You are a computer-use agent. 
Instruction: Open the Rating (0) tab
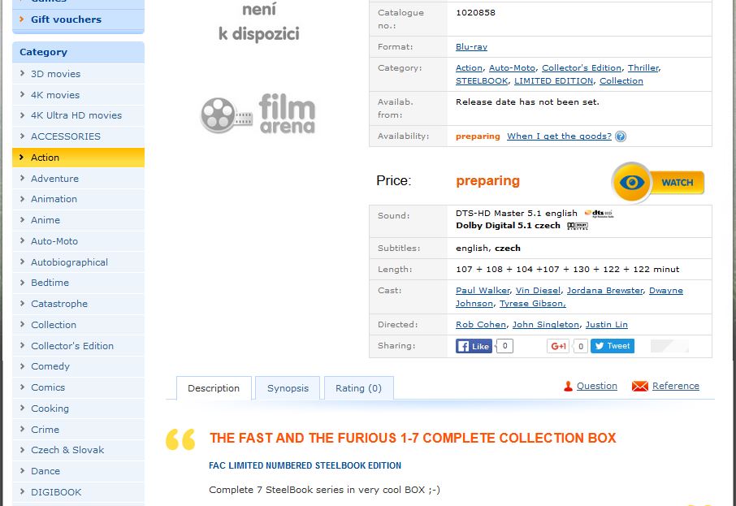tap(358, 388)
